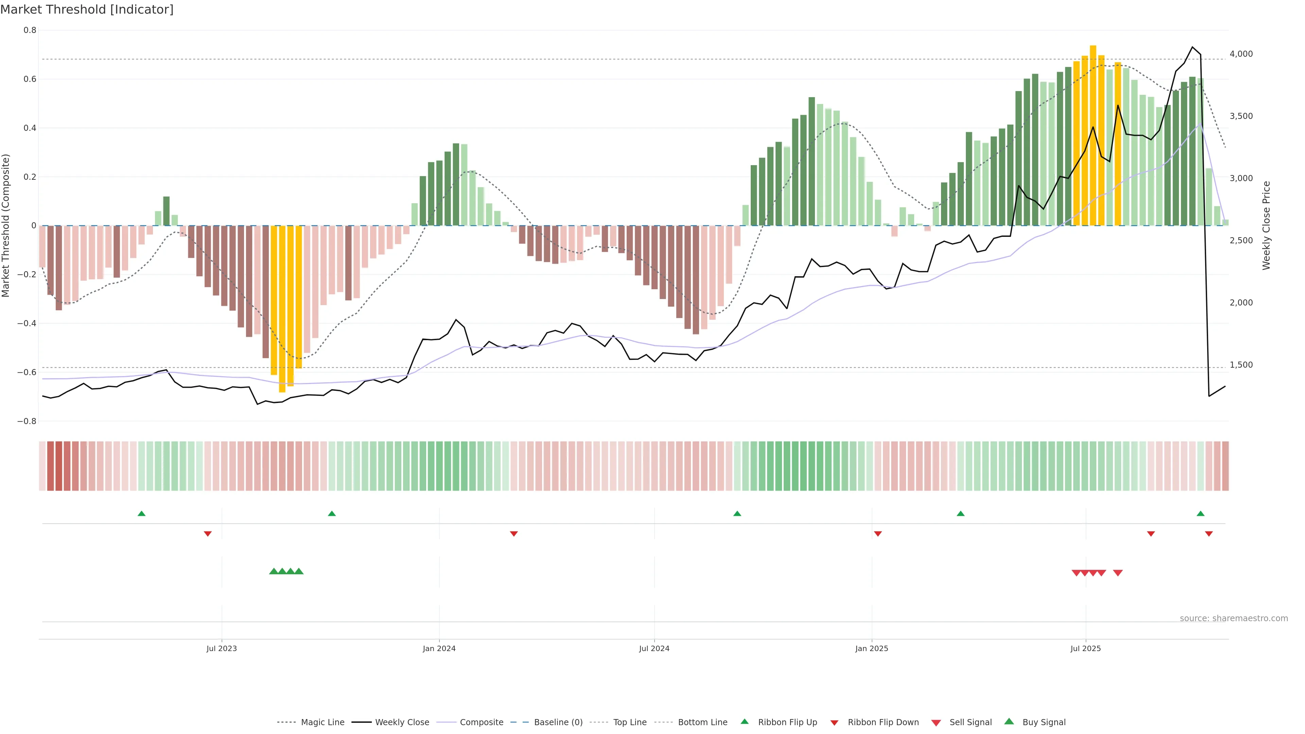The width and height of the screenshot is (1305, 734).
Task: Click the Ribbon Flip Down legend triangle
Action: (x=834, y=722)
